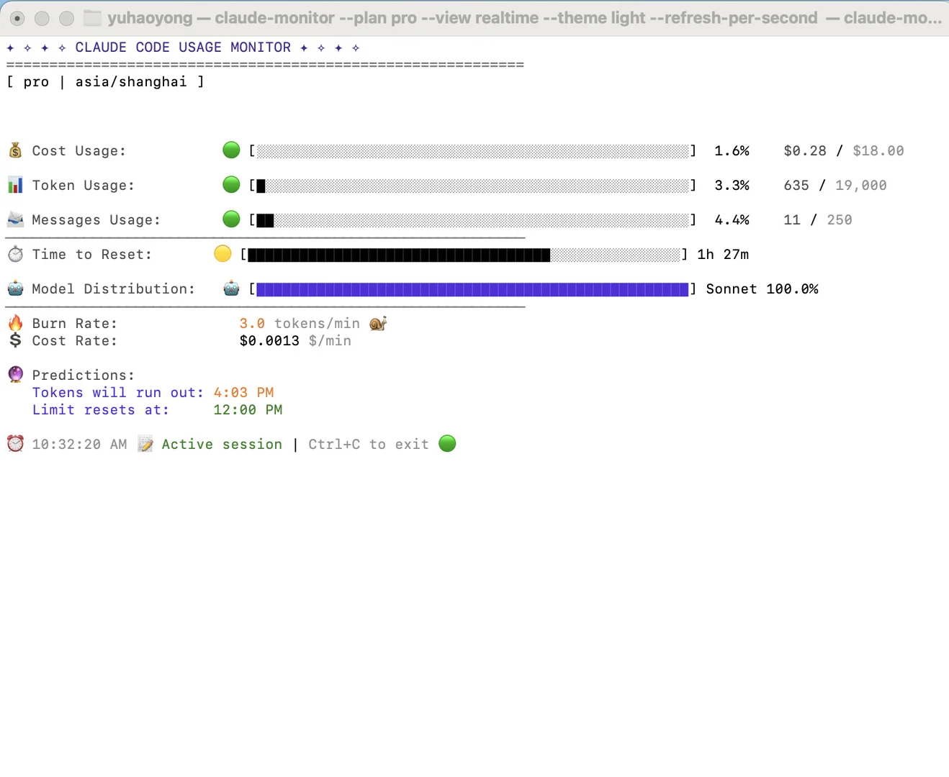Click the robot icon before the purple model bar
The height and width of the screenshot is (777, 949).
231,288
